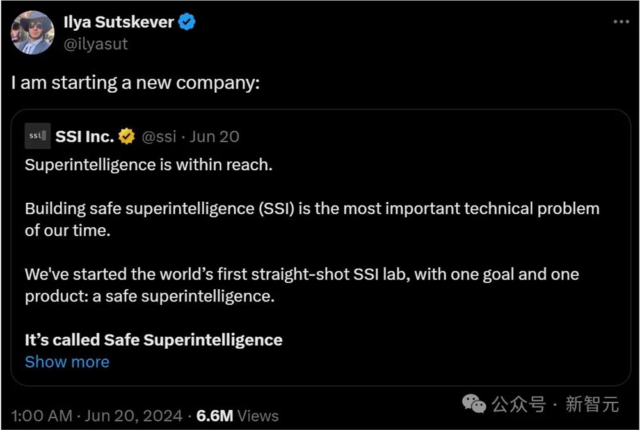Open the SSI Inc. account name

84,136
